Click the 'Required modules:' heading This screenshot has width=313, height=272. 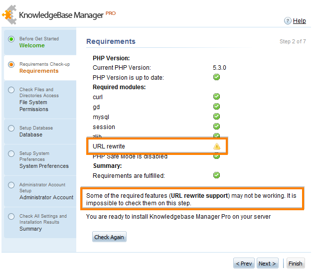coord(119,87)
